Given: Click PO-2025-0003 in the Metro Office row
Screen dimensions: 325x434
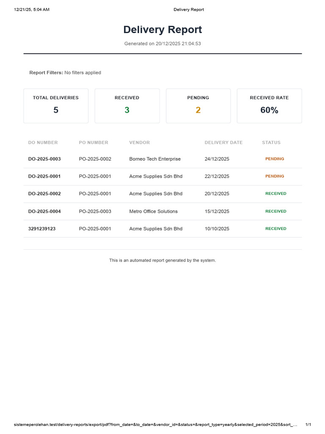Looking at the screenshot, I should (95, 211).
